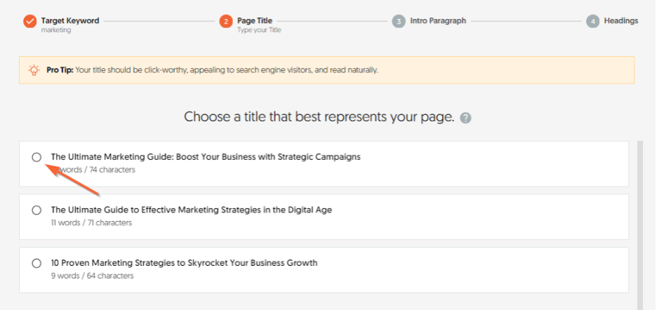Click the 'Choose a title that best represents your page' heading
The height and width of the screenshot is (310, 657).
point(319,117)
